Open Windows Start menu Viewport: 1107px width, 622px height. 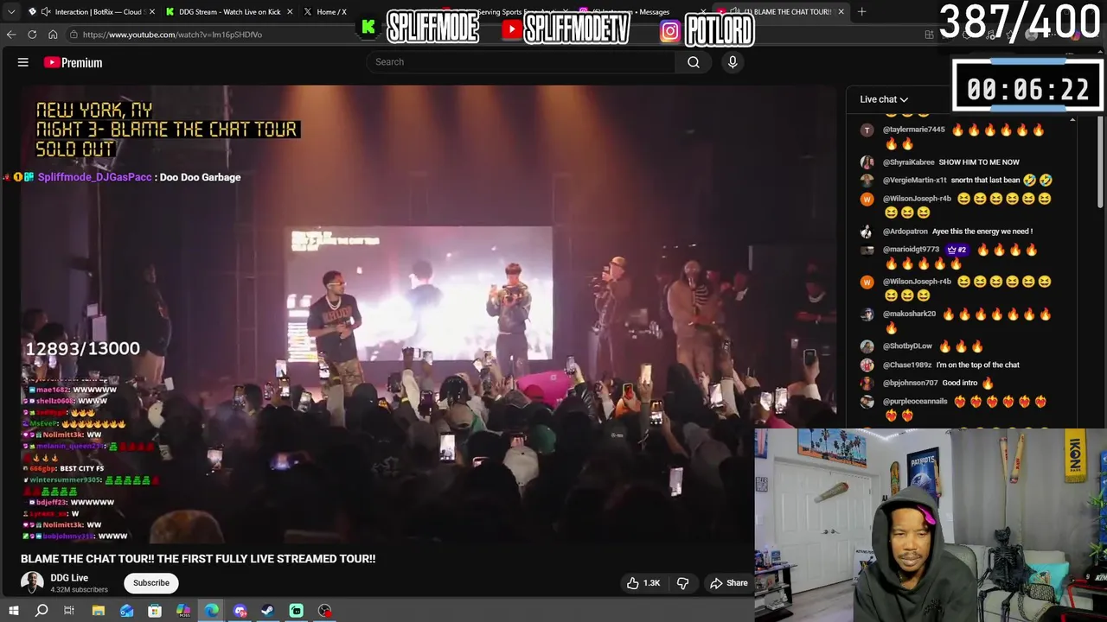13,611
